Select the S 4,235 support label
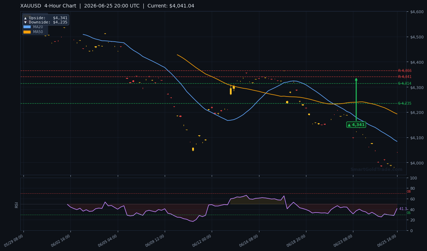Screen dimensions: 427x251 (405, 103)
